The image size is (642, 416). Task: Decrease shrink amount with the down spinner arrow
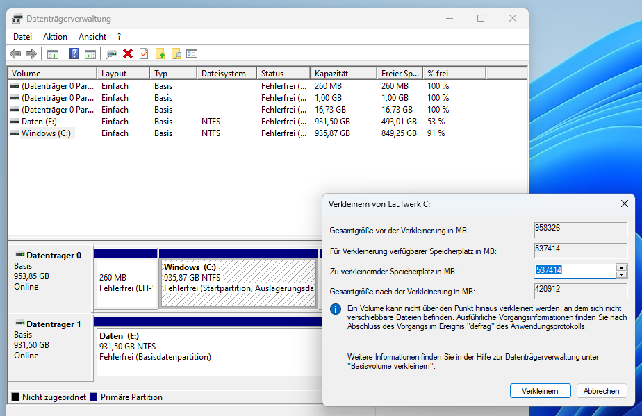point(622,275)
